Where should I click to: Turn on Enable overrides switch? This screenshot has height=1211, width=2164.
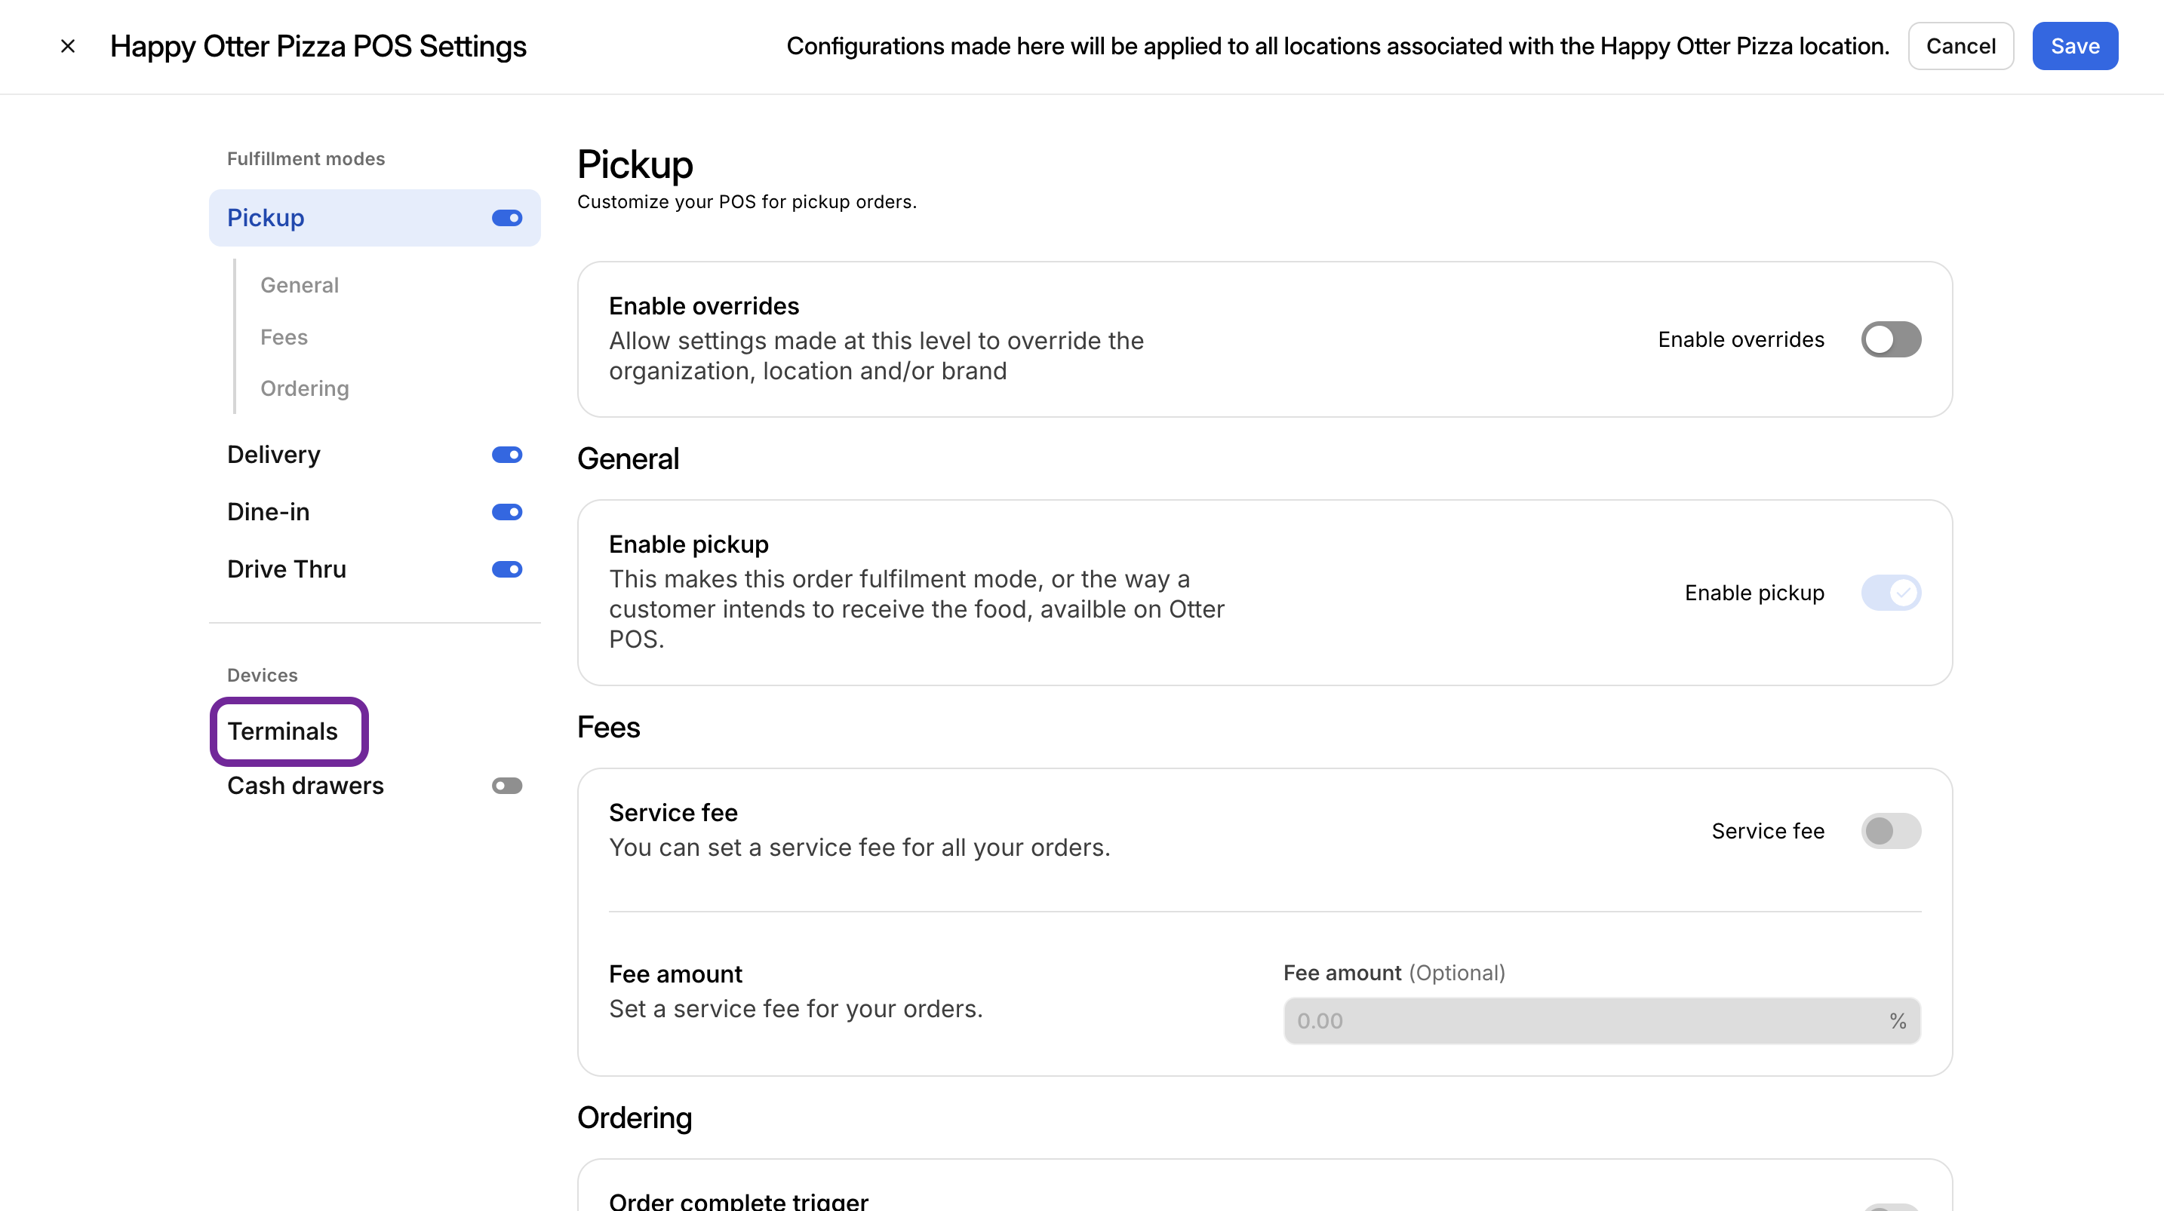[1891, 339]
